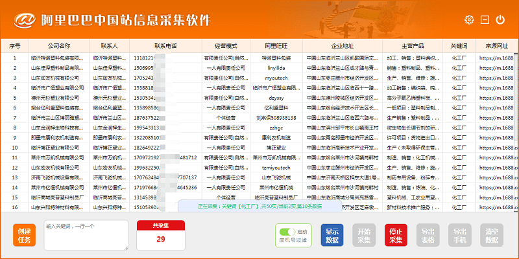The height and width of the screenshot is (259, 519).
Task: Click the 公司名称 column header
Action: [x=59, y=46]
